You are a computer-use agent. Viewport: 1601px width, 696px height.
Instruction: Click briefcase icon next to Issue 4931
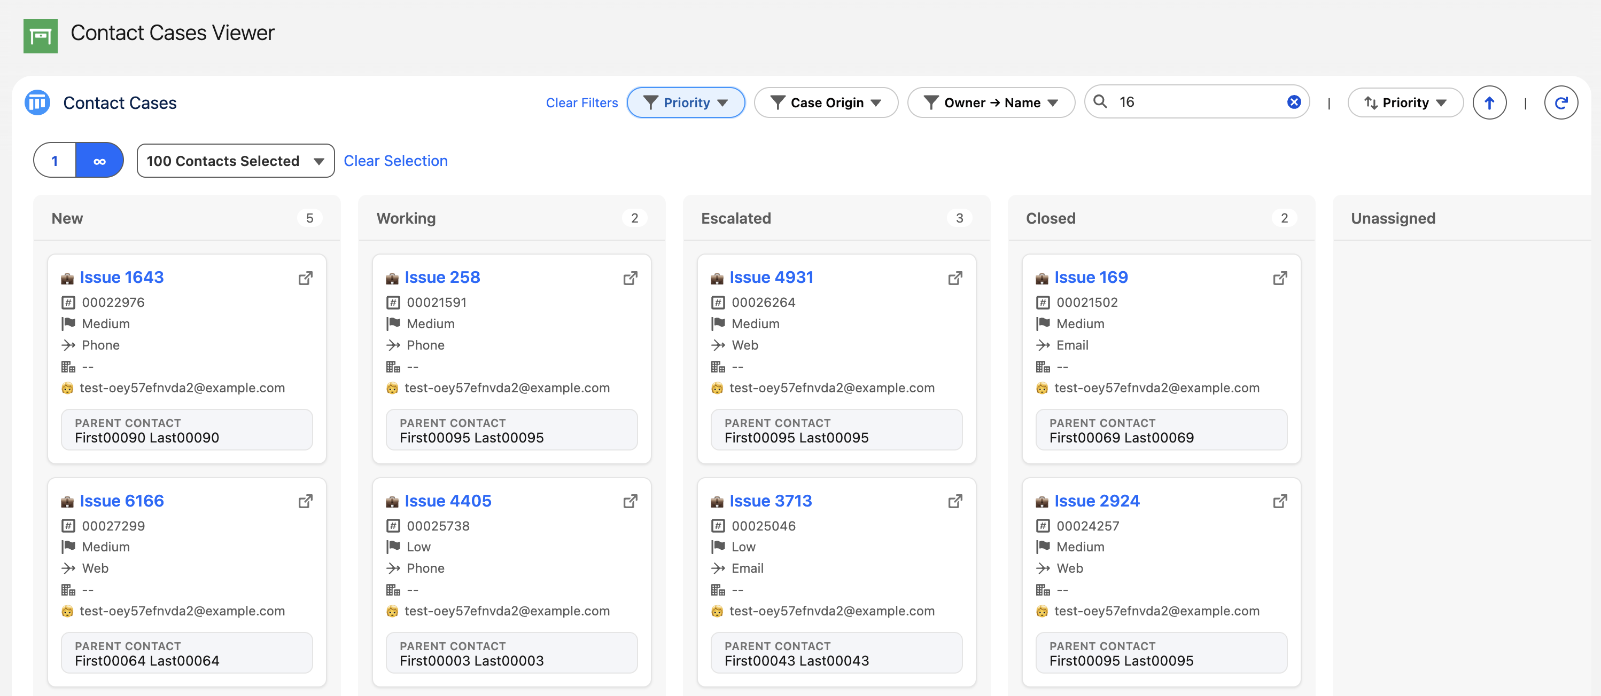pyautogui.click(x=717, y=279)
